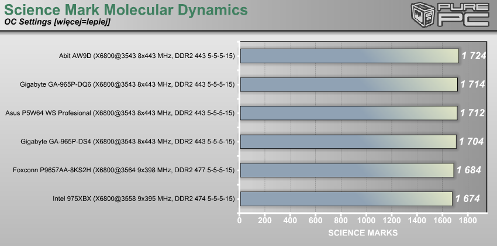Click the 1 724 score value
Image resolution: width=497 pixels, height=246 pixels.
tap(474, 56)
